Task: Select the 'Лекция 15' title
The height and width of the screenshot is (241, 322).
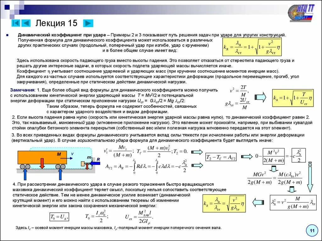Action: click(x=56, y=23)
